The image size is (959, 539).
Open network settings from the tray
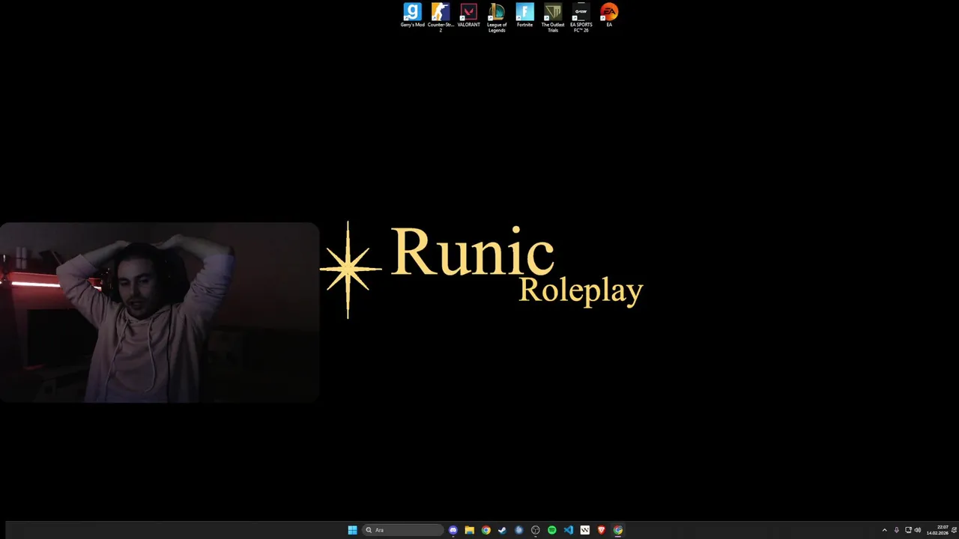[x=908, y=530]
